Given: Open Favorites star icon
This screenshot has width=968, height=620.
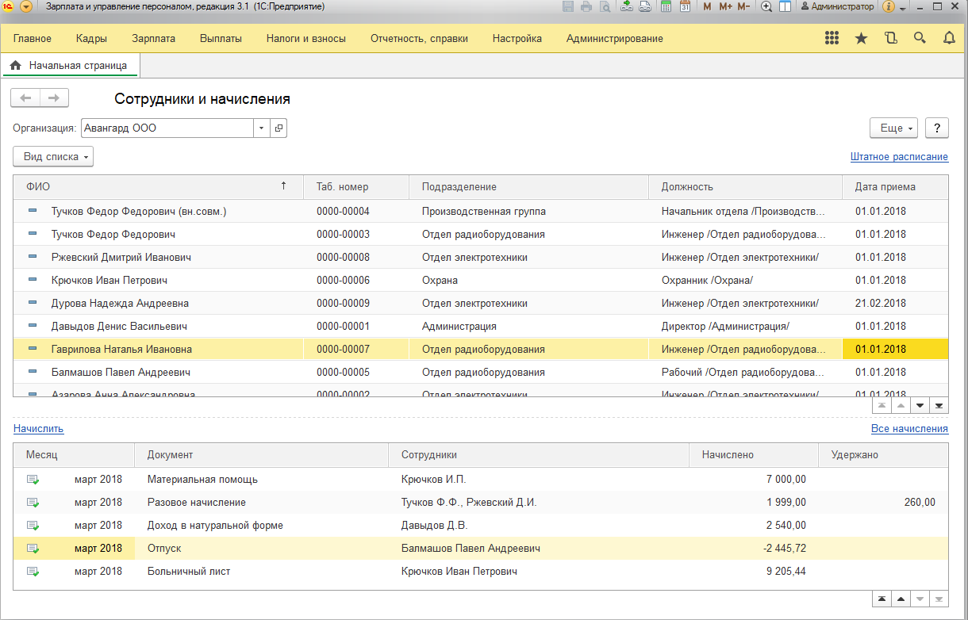Looking at the screenshot, I should [861, 38].
